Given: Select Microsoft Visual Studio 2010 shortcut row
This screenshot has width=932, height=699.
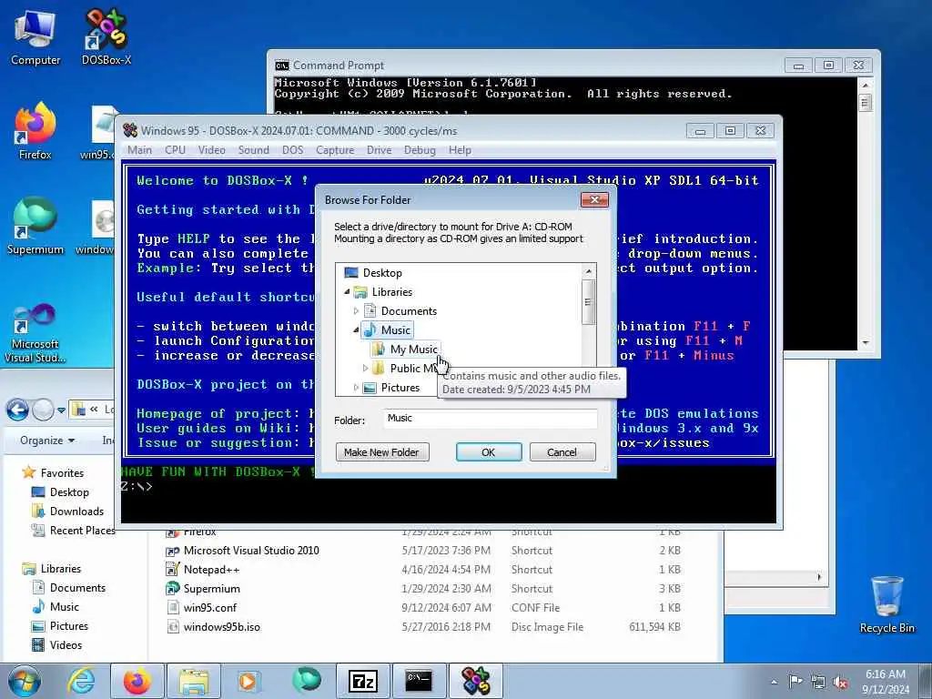Looking at the screenshot, I should click(251, 551).
